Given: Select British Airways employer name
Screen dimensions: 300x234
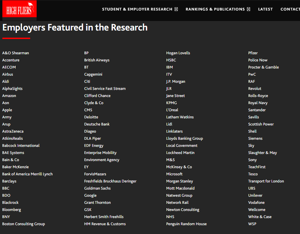Looking at the screenshot, I should pyautogui.click(x=97, y=60).
